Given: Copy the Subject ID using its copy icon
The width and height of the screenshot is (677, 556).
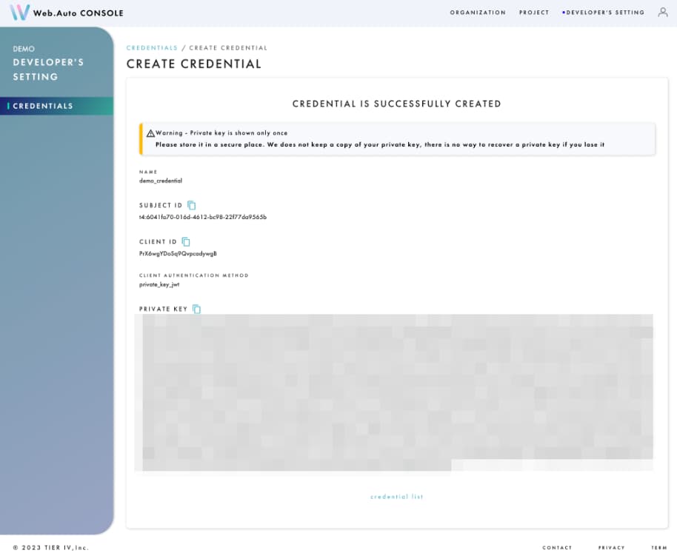Looking at the screenshot, I should 191,205.
